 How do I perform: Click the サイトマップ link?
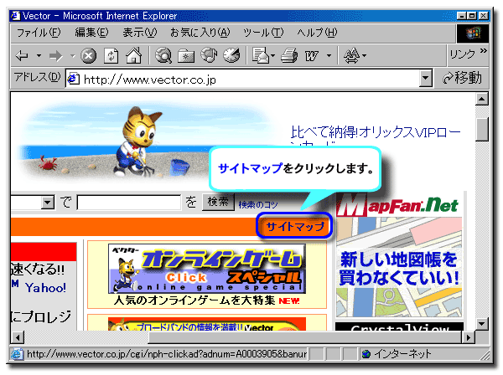click(x=294, y=226)
